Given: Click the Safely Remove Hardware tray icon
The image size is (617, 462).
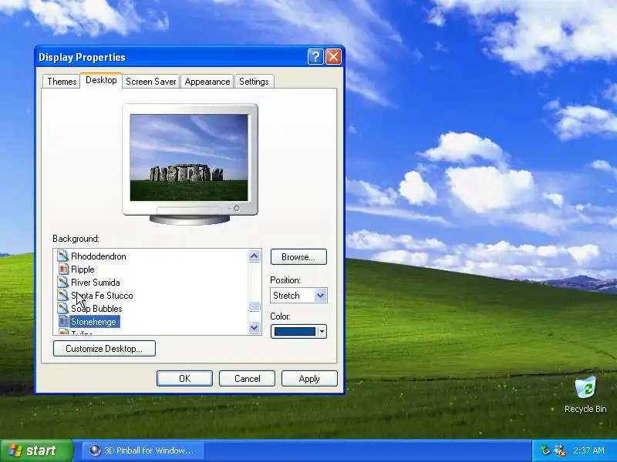Looking at the screenshot, I should [545, 450].
